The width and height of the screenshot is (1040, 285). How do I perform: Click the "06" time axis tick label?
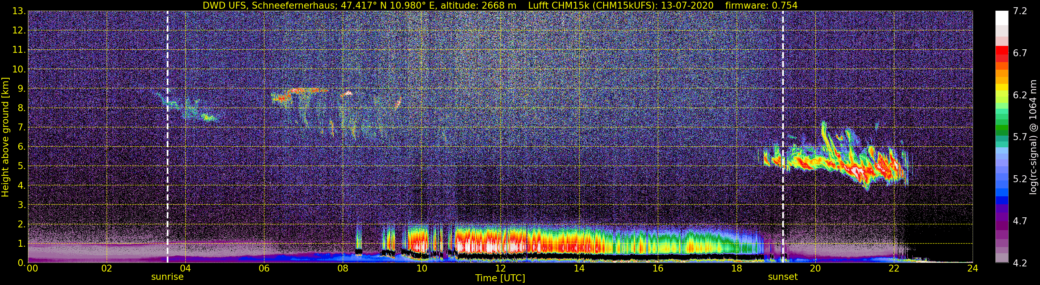click(x=264, y=269)
